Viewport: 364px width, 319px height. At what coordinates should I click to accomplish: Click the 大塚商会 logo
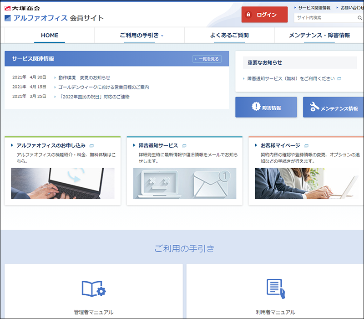pos(22,8)
